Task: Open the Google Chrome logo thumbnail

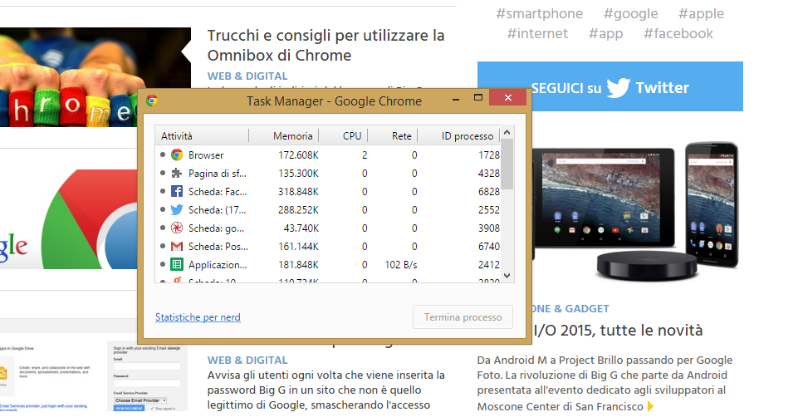Action: click(x=69, y=219)
